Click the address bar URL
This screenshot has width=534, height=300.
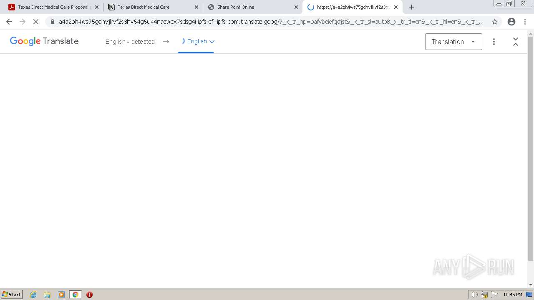point(271,22)
